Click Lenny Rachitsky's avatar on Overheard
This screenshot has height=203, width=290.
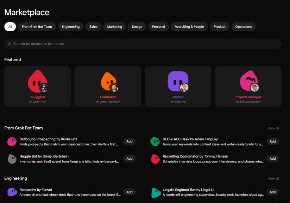114,88
